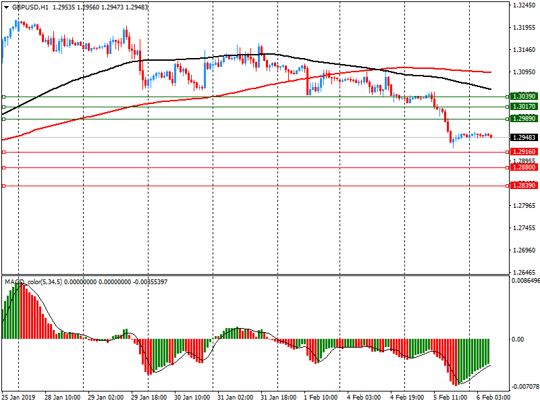Screen dimensions: 540x405
Task: Click the red 1.28800 price label
Action: 524,167
